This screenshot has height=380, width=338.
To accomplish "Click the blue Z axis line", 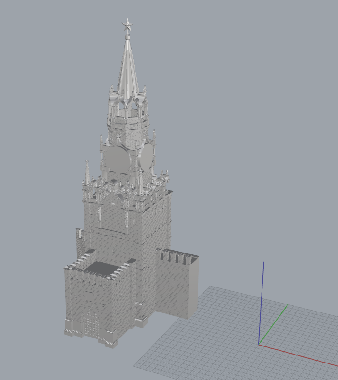I will click(261, 303).
